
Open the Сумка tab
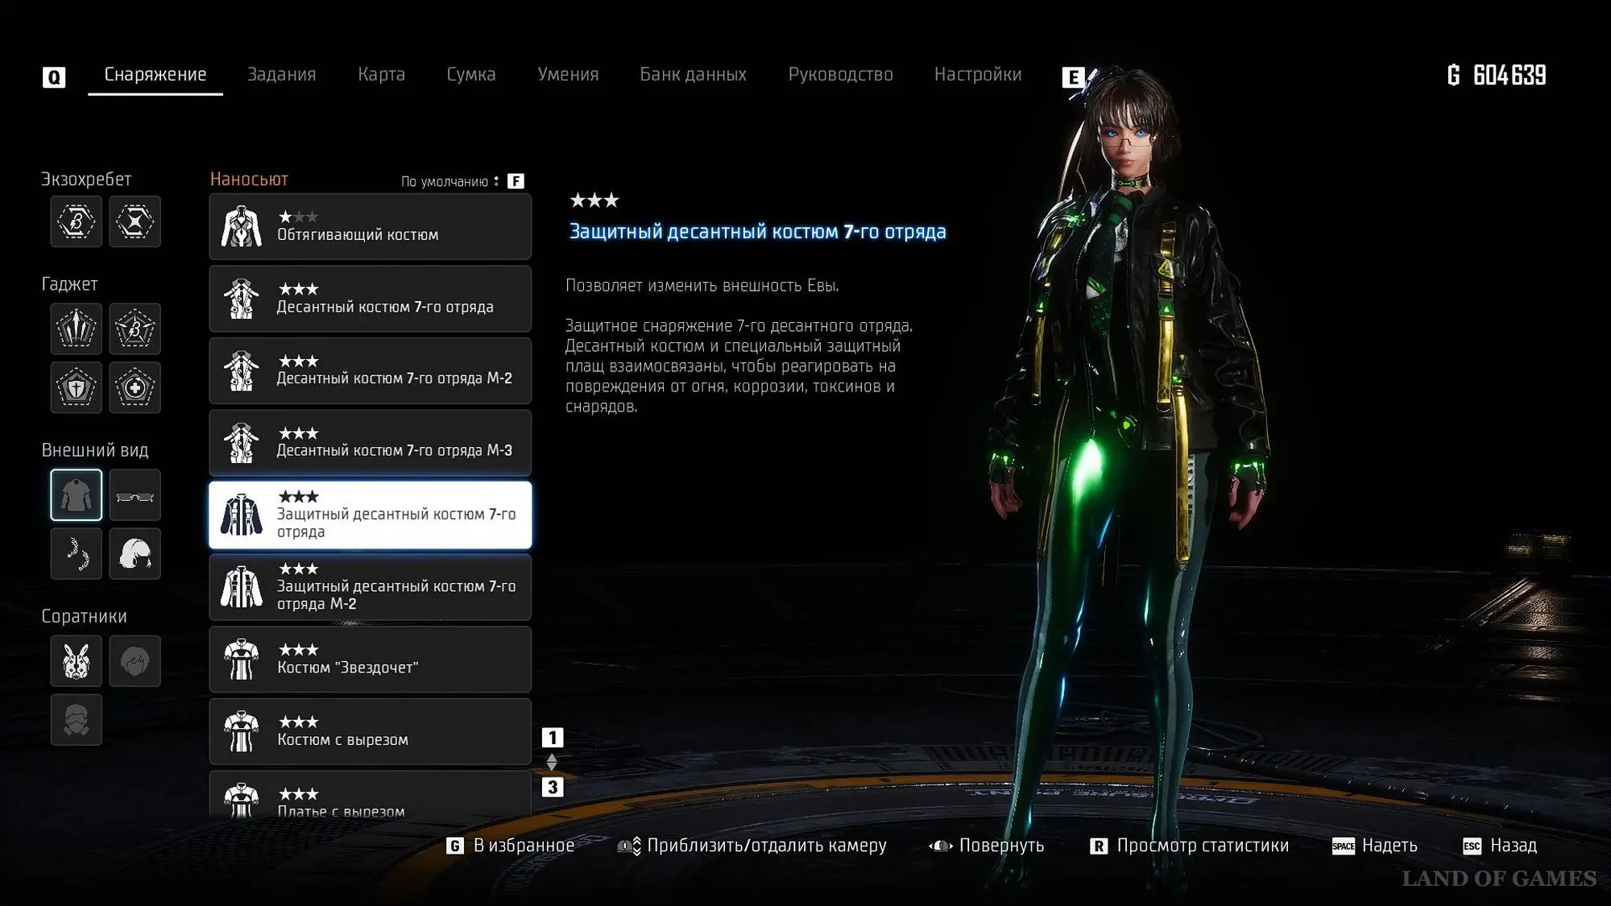(471, 74)
